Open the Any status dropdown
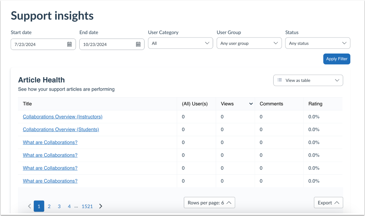 (x=317, y=43)
